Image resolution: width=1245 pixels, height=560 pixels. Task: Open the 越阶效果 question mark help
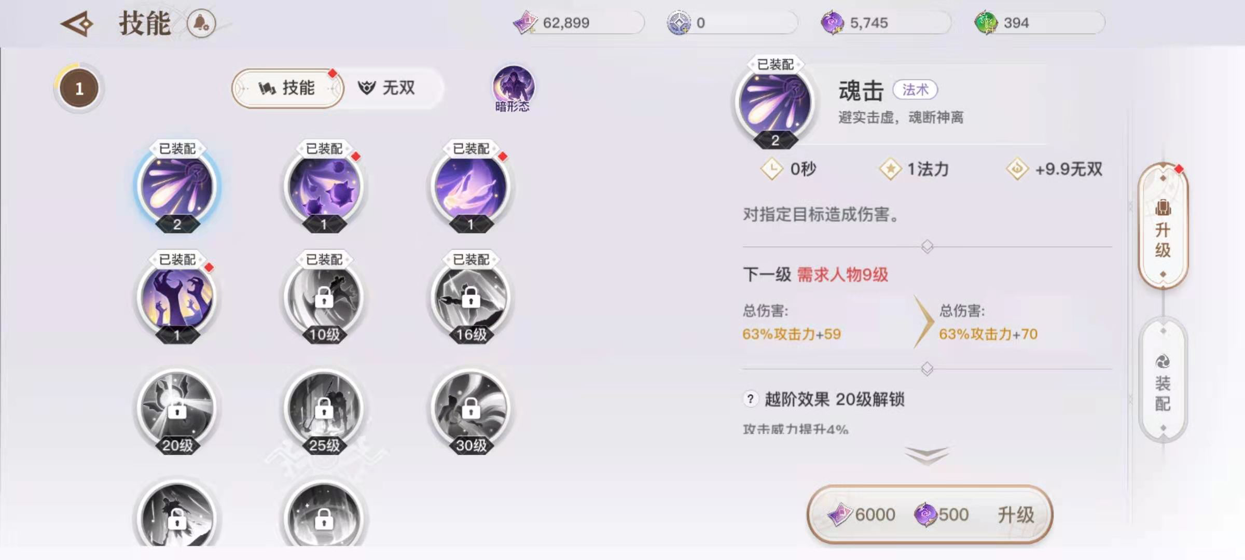pos(750,399)
